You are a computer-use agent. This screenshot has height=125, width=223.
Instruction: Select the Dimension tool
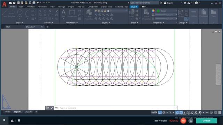pyautogui.click(x=72, y=14)
